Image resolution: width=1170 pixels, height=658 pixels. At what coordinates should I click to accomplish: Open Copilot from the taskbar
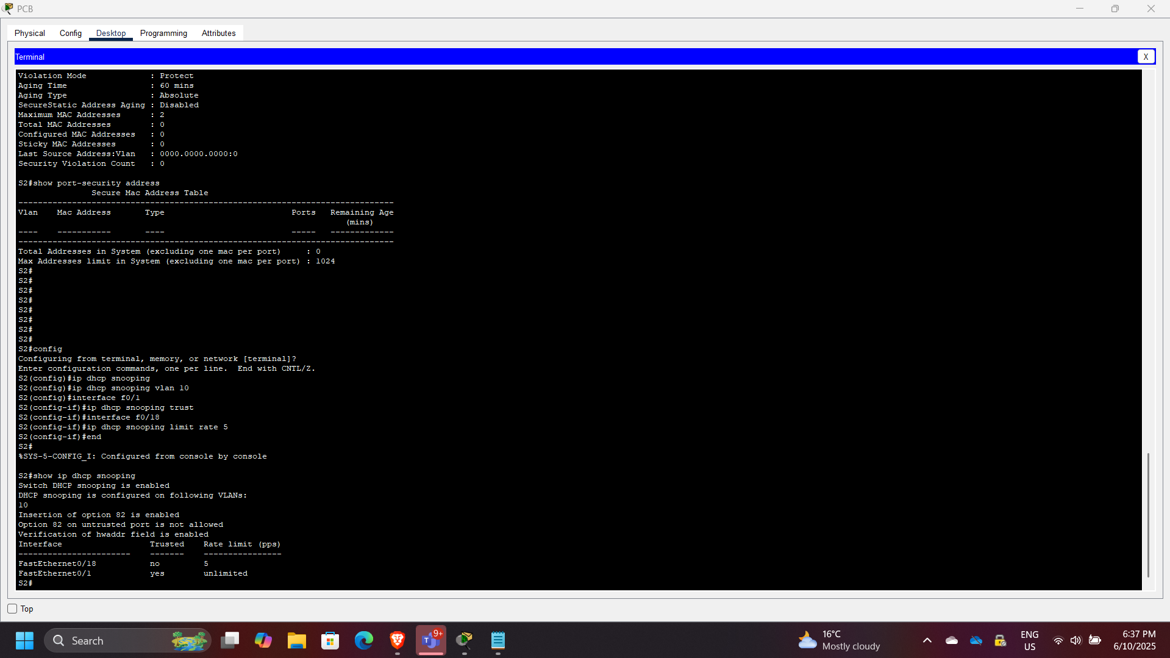[x=263, y=640]
